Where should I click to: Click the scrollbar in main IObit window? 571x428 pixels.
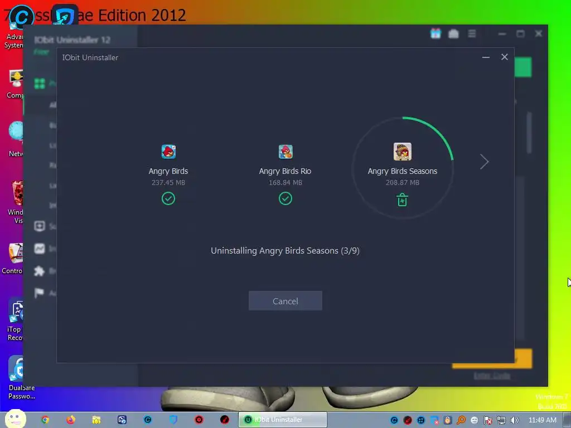pos(529,133)
